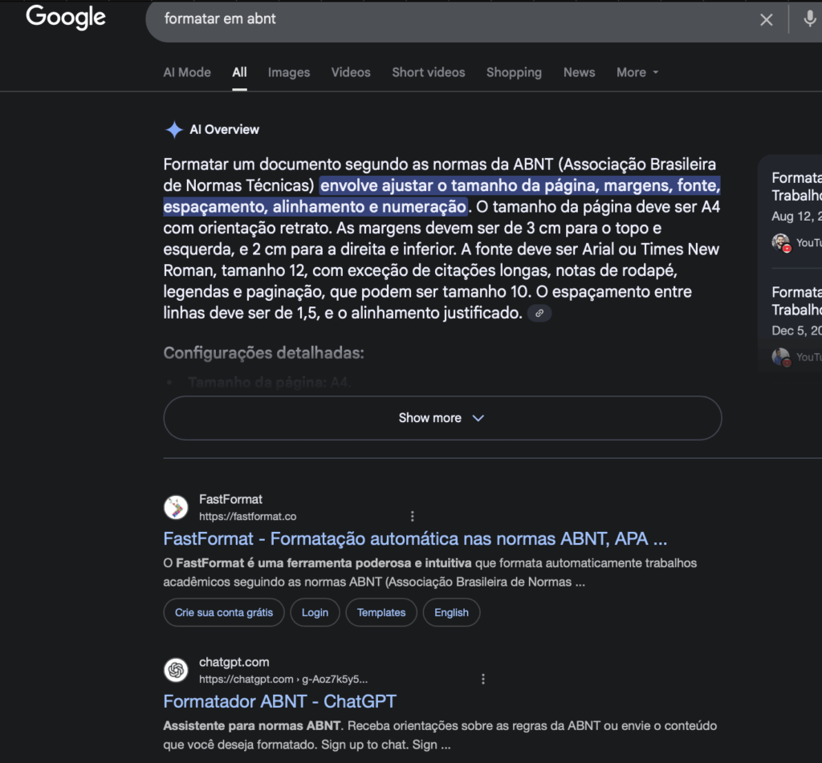Start voice search with microphone icon

[x=810, y=19]
